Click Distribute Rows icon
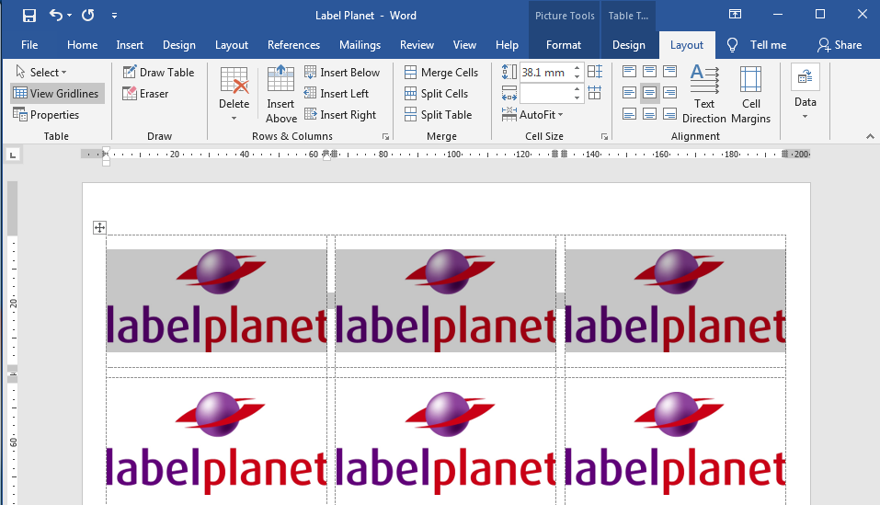This screenshot has height=505, width=880. coord(595,72)
